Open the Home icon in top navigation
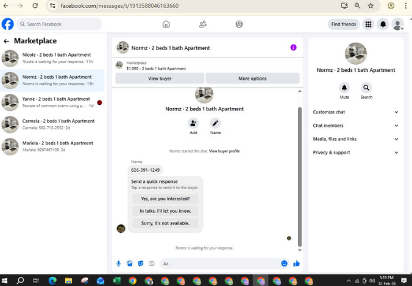 coord(166,24)
